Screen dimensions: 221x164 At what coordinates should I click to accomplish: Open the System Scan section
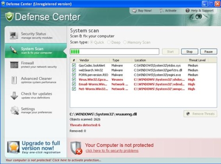click(36, 50)
